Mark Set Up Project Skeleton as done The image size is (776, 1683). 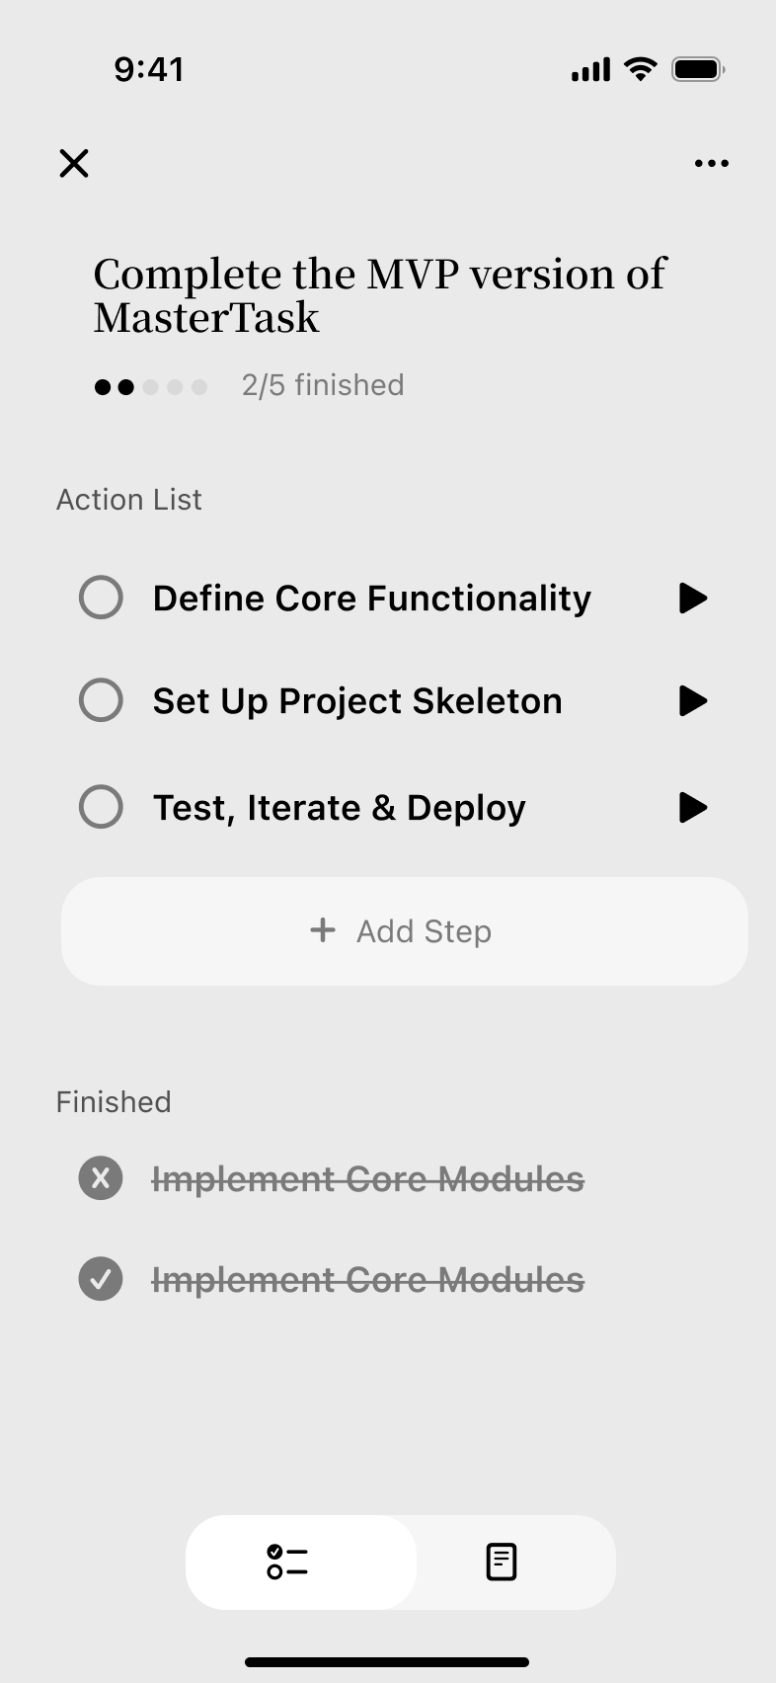pos(101,700)
